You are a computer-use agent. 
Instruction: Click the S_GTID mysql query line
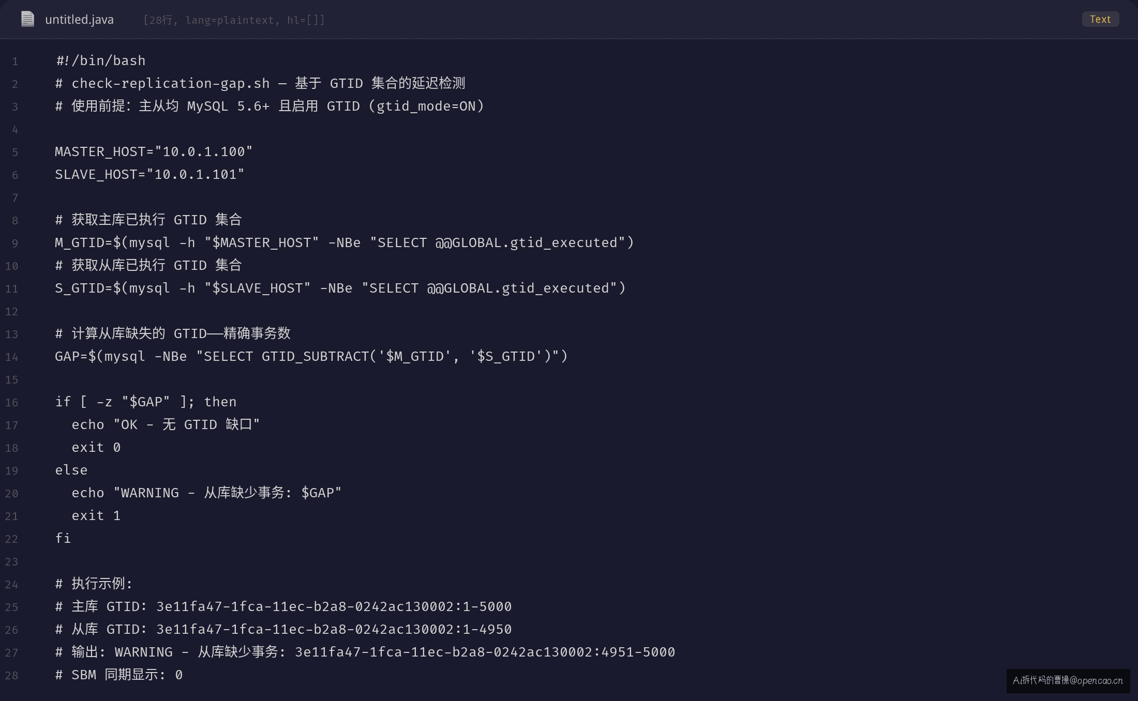tap(340, 288)
